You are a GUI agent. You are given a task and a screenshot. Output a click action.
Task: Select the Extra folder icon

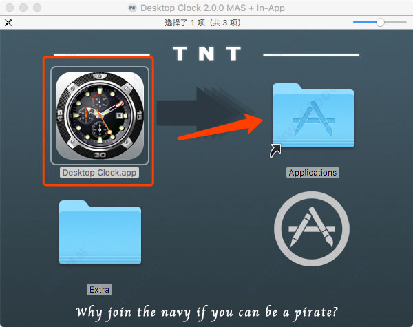coord(100,233)
